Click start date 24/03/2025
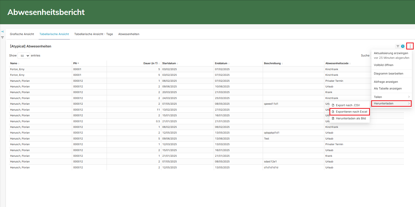 coord(170,98)
